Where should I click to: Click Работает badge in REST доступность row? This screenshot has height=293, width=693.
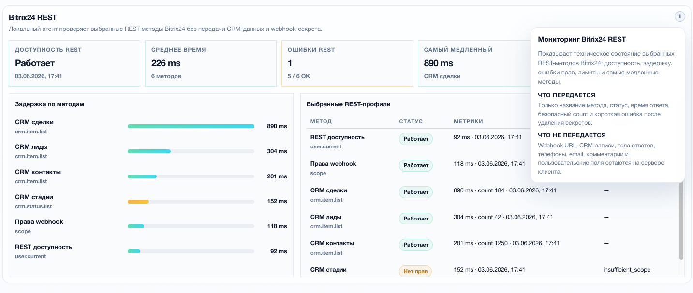coord(416,139)
